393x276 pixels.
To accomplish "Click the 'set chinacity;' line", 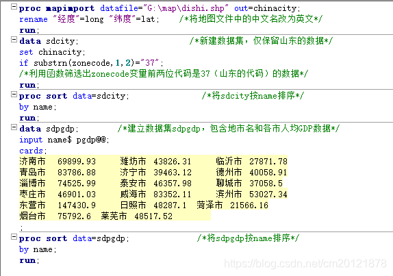I will coord(52,52).
